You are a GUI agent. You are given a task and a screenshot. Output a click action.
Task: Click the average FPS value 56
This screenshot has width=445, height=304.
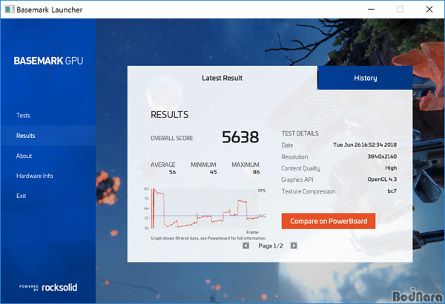tap(172, 172)
